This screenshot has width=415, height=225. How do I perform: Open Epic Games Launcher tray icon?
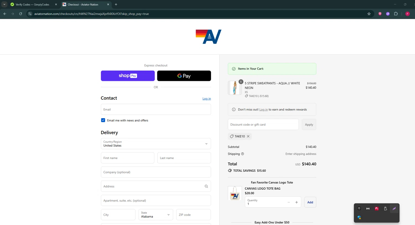[x=359, y=209]
